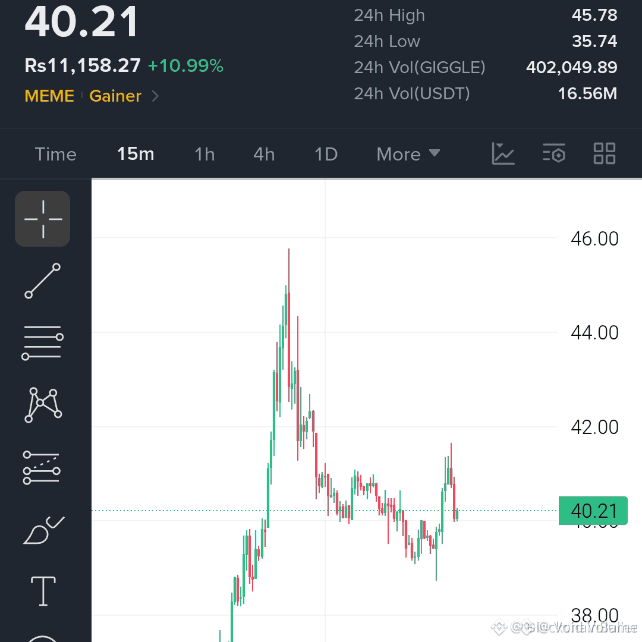Click the large 40.21 price heading
Image resolution: width=642 pixels, height=642 pixels.
(x=81, y=22)
